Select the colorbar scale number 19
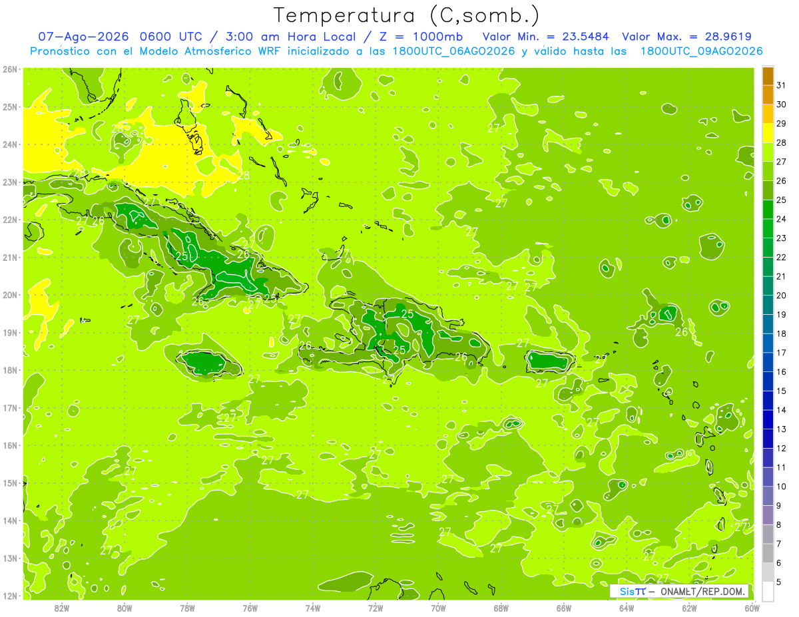799x617 pixels. click(781, 315)
